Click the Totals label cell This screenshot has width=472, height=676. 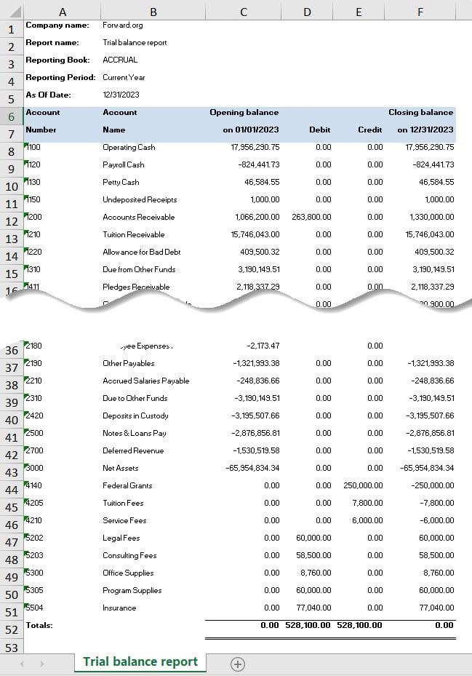(x=39, y=625)
